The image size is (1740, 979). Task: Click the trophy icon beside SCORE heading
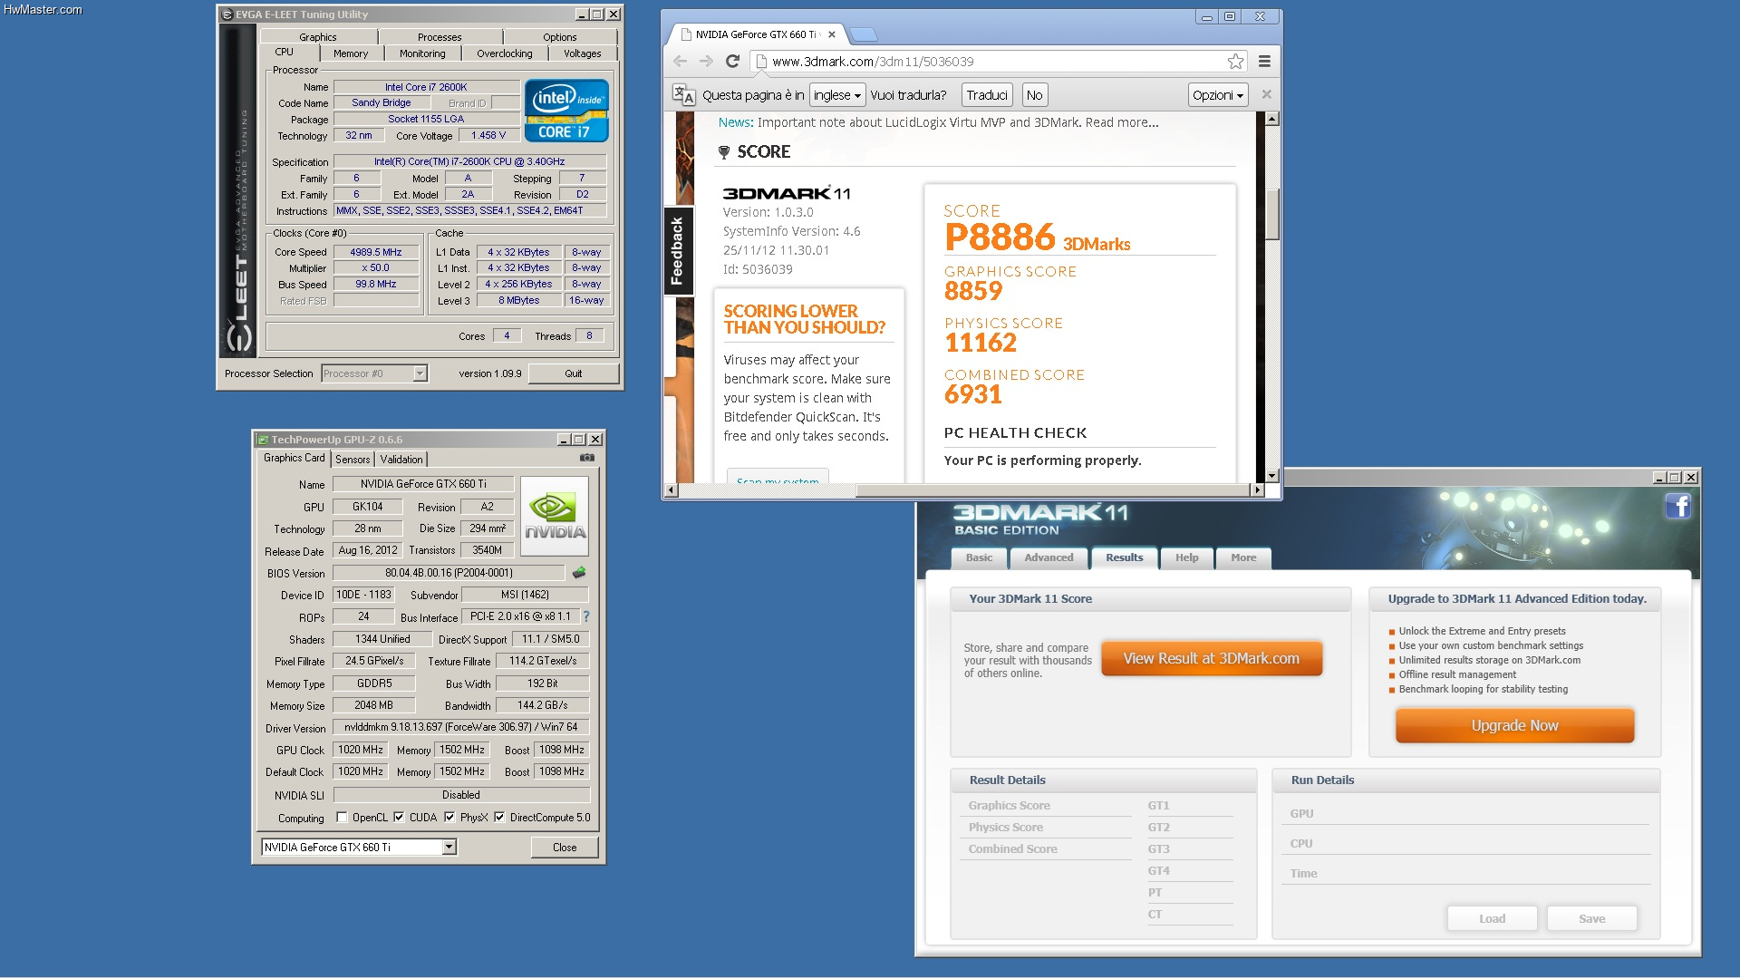point(724,152)
